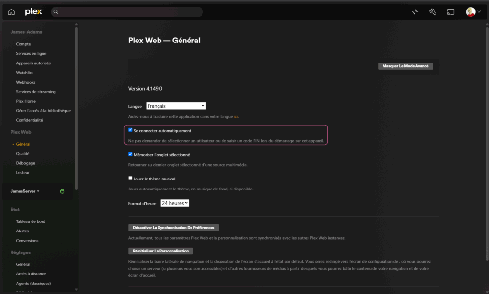Click the sidebar scrollbar thumb
Screen dimensions: 489x294
(76, 108)
